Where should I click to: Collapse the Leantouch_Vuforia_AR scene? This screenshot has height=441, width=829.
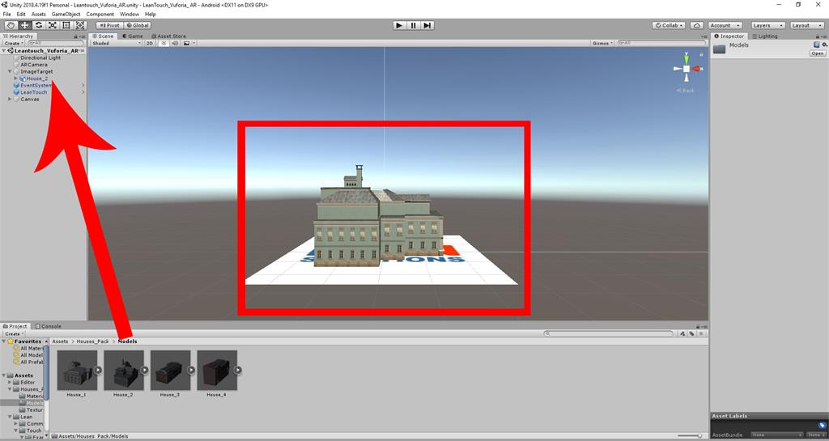[4, 51]
